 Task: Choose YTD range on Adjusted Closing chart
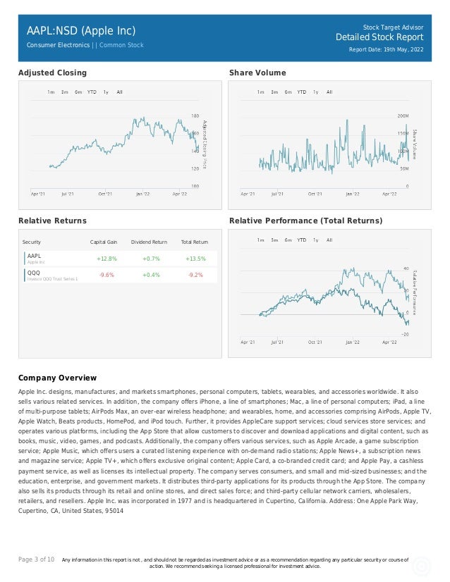click(92, 92)
